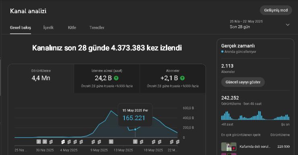Click green up arrow beside 24,2 B
Screen dimensions: 298x155
click(116, 78)
